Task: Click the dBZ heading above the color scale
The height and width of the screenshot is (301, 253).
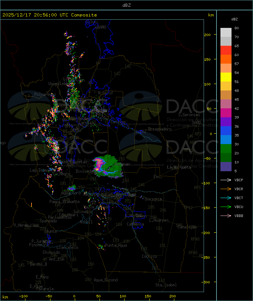Action: click(x=234, y=19)
